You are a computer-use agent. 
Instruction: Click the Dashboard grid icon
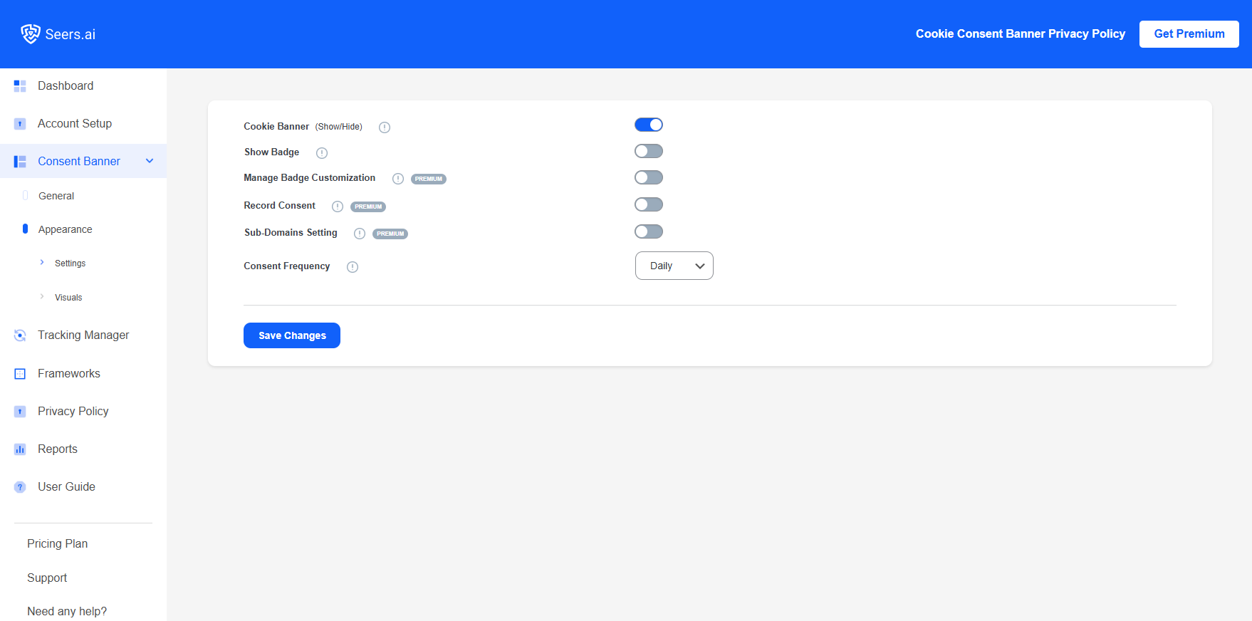pos(20,86)
